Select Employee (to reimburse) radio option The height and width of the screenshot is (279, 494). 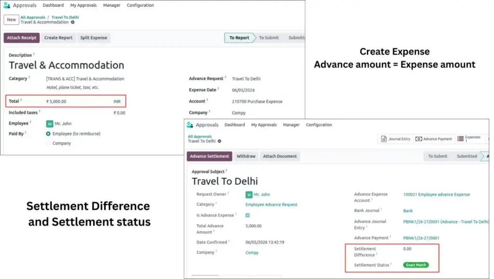pos(48,134)
